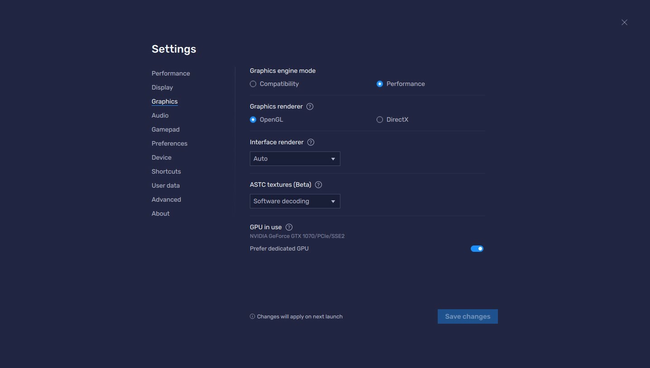Open User data settings
650x368 pixels.
click(165, 185)
